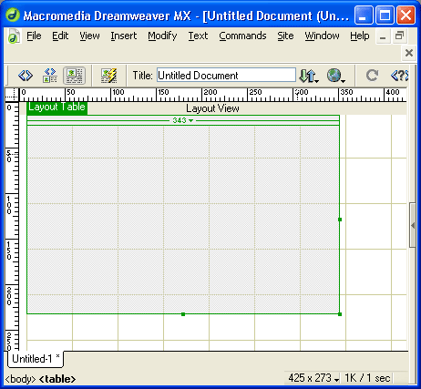
Task: Open the window size 425 x 273 menu
Action: point(313,378)
